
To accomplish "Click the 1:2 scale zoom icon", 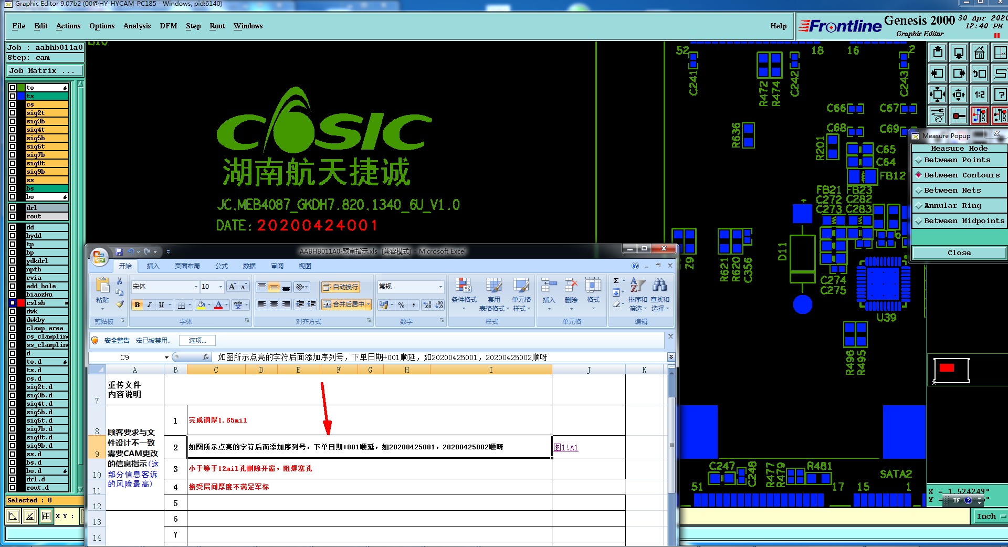I will coord(980,95).
